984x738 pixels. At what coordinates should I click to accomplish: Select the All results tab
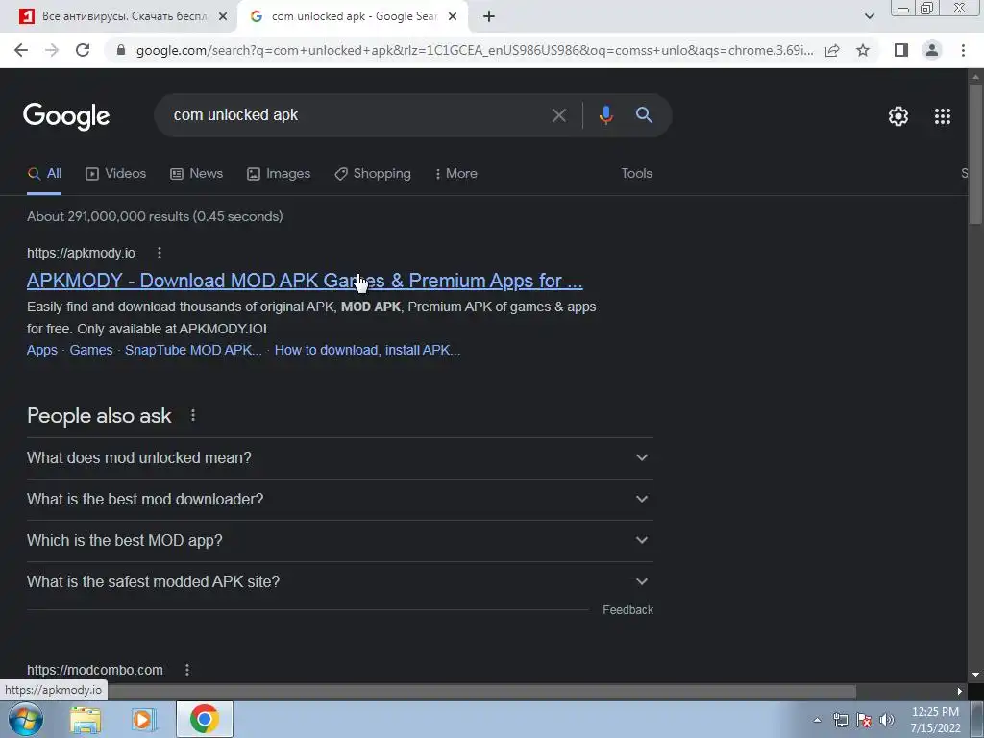[x=44, y=174]
